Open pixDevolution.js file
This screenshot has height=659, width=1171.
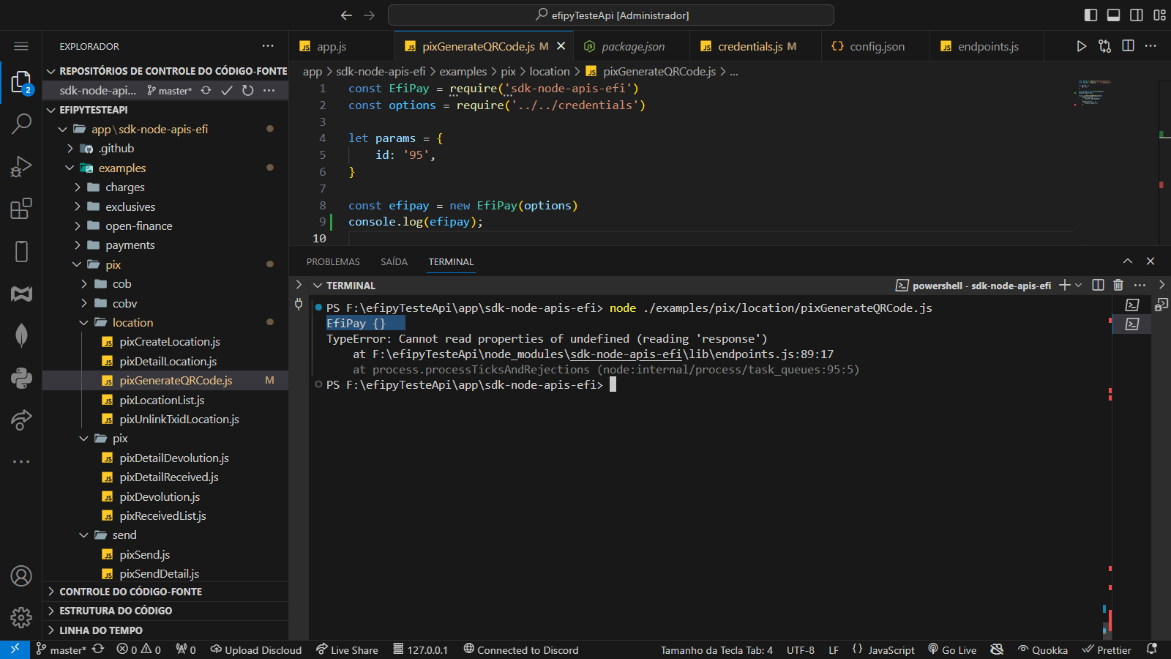coord(160,496)
